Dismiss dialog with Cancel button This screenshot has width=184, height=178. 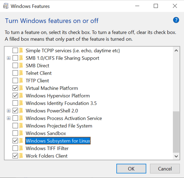click(165, 169)
